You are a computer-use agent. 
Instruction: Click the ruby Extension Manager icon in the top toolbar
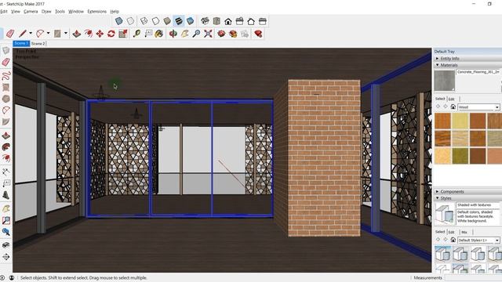258,33
